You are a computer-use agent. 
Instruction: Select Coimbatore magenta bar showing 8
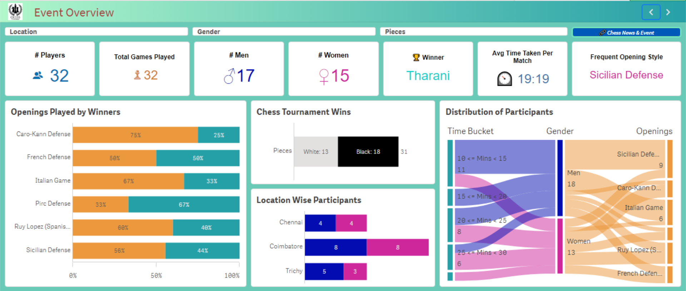pos(398,247)
